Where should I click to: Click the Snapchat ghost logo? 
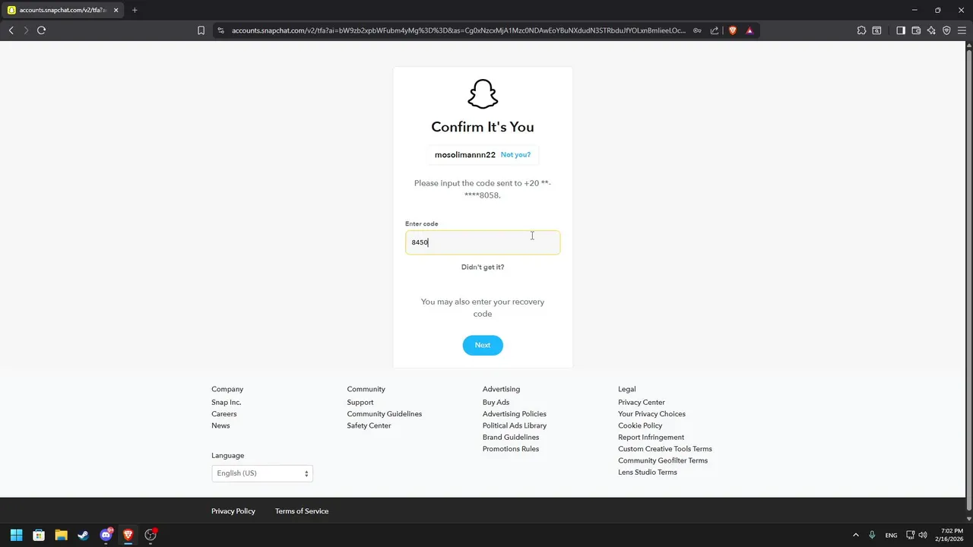point(483,94)
